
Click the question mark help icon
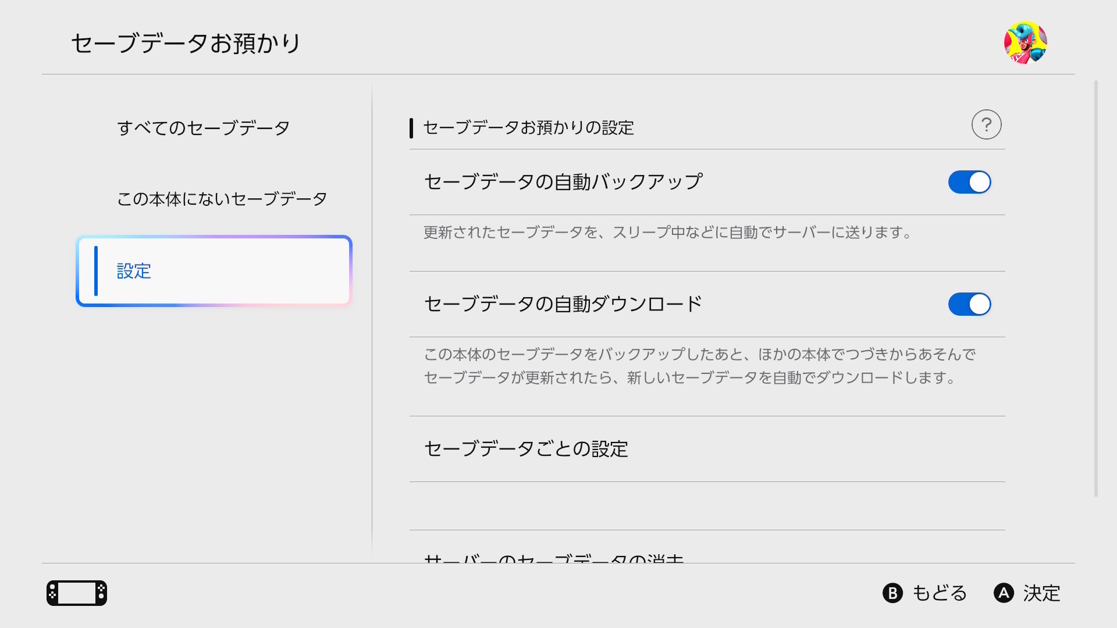pyautogui.click(x=986, y=124)
